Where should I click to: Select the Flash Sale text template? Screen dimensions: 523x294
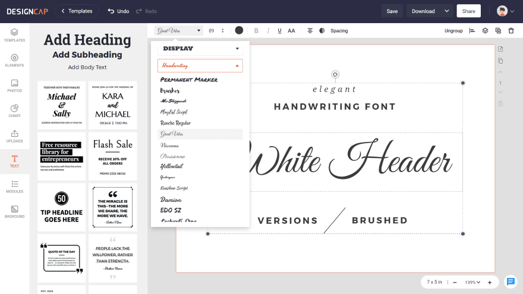pos(112,156)
